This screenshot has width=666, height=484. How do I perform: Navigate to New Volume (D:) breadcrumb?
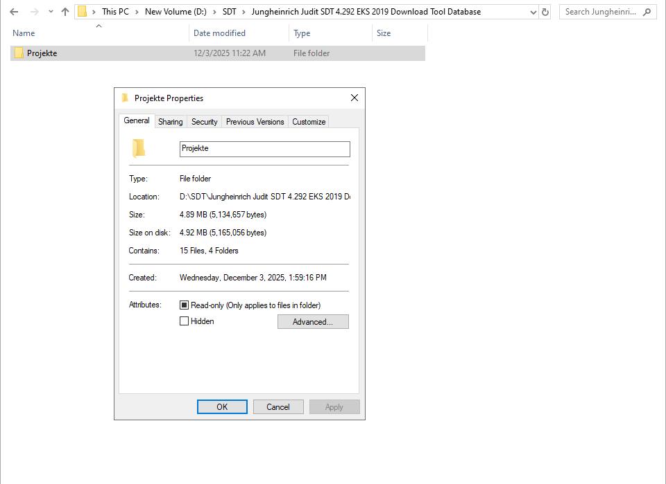pyautogui.click(x=176, y=12)
